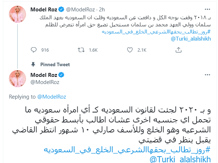
Task: Click the verified badge beside the top Model Roz
Action: point(61,10)
